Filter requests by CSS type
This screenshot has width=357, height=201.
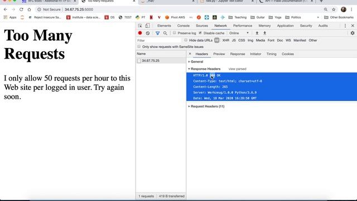tap(242, 40)
